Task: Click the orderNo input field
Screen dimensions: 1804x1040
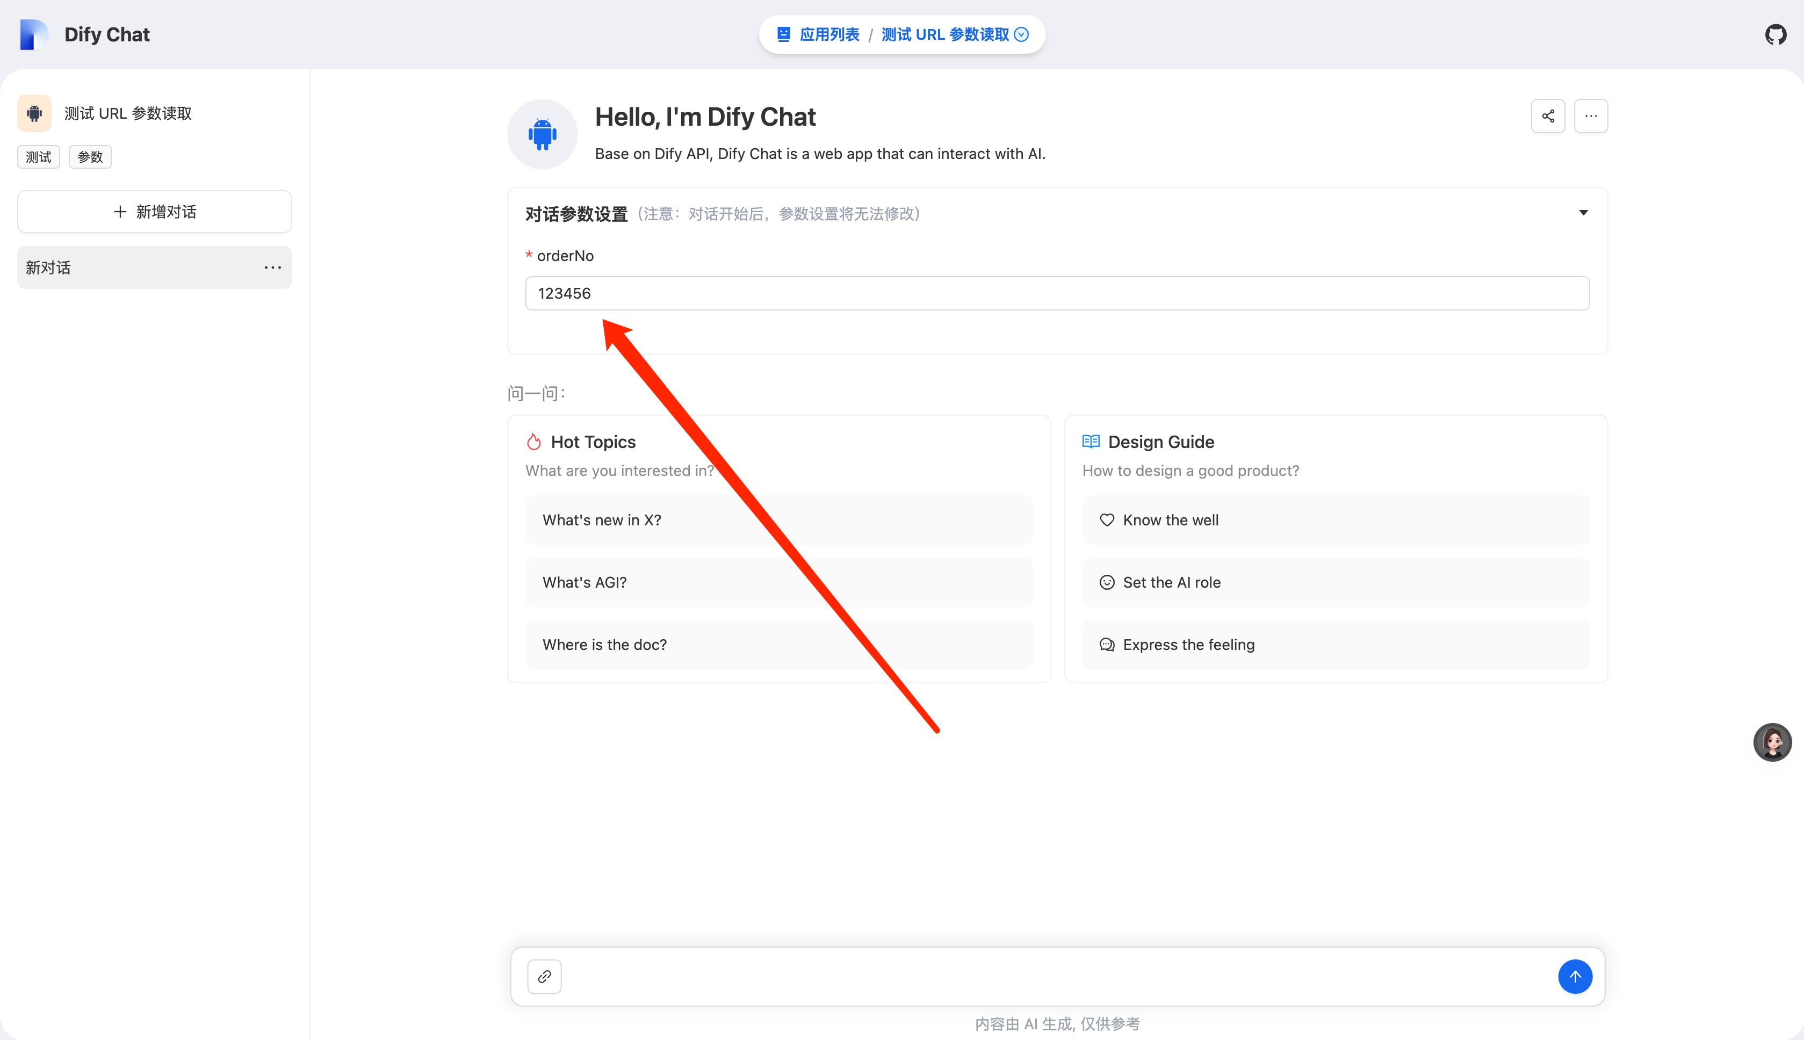Action: point(1057,293)
